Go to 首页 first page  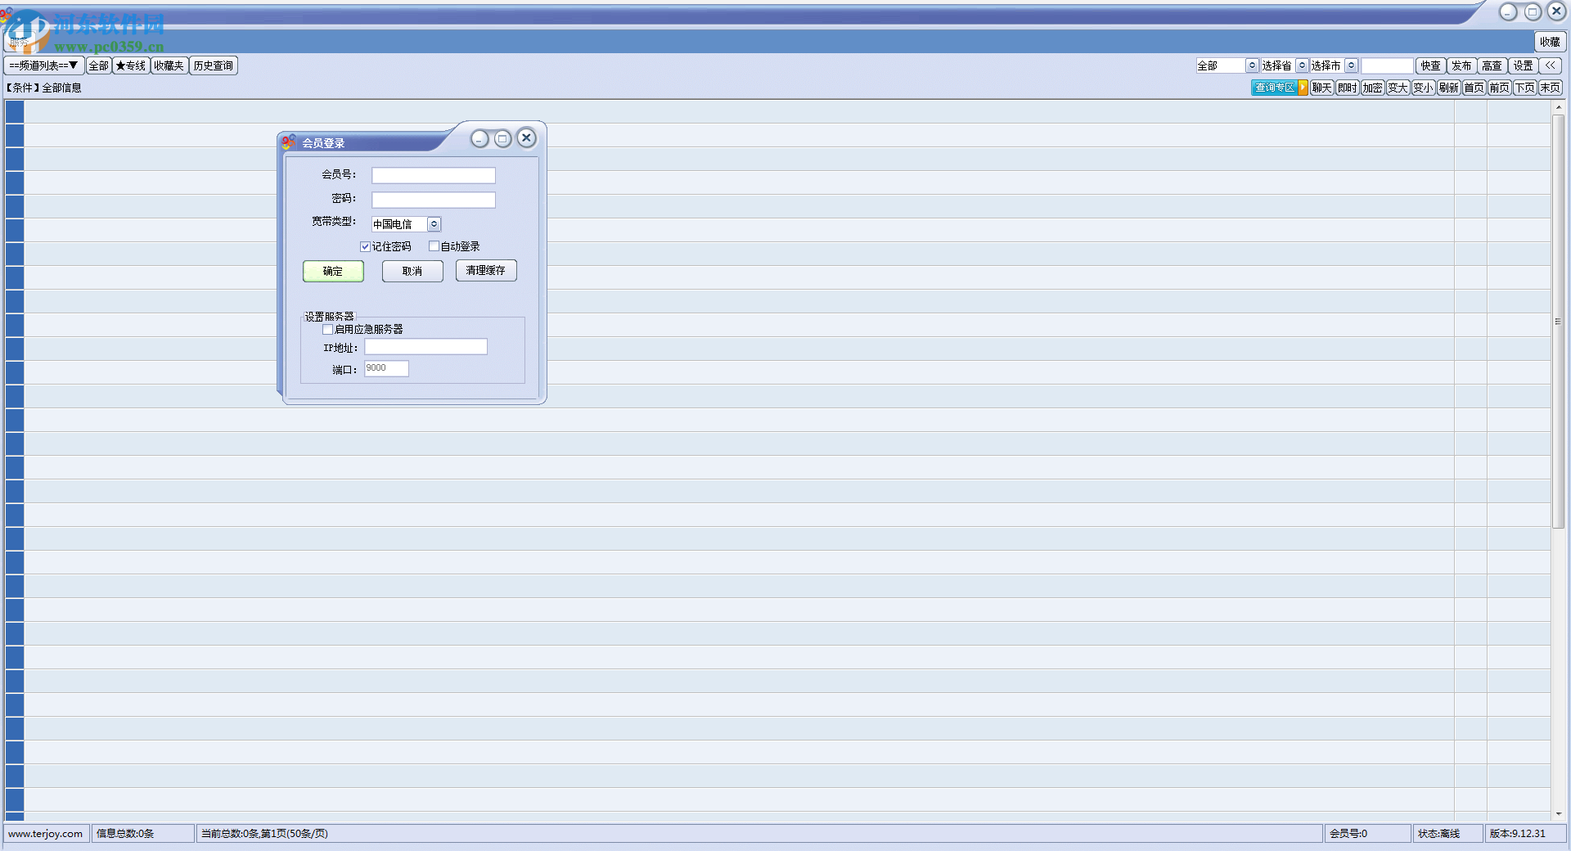(x=1474, y=88)
